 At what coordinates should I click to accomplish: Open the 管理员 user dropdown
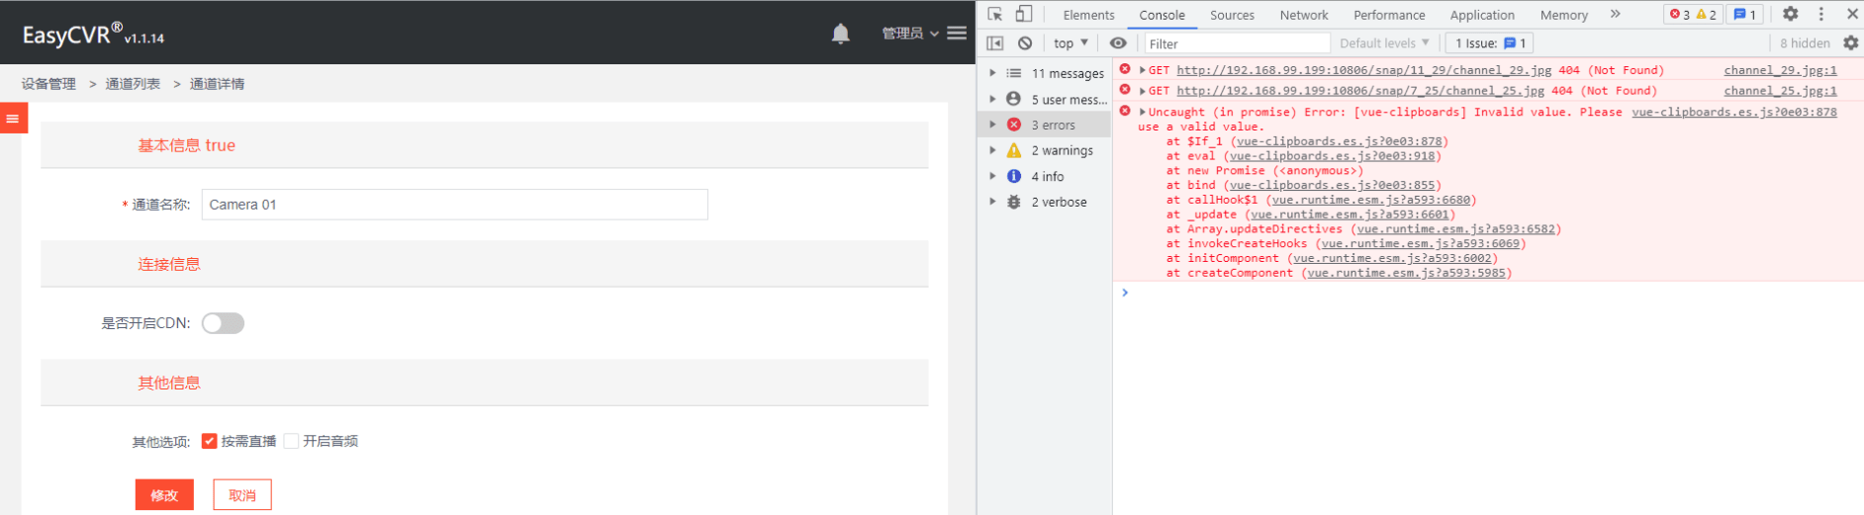pyautogui.click(x=909, y=34)
